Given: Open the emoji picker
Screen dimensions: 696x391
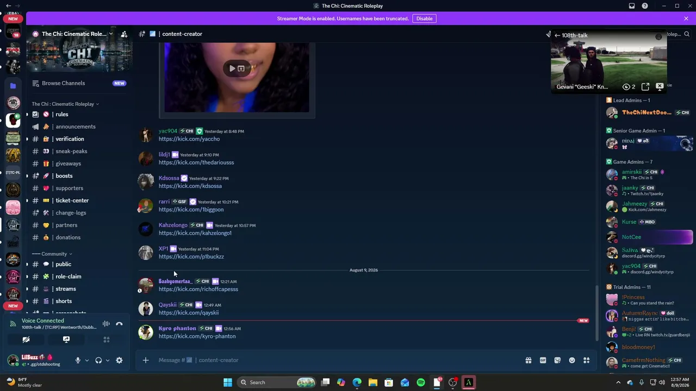Looking at the screenshot, I should 572,360.
